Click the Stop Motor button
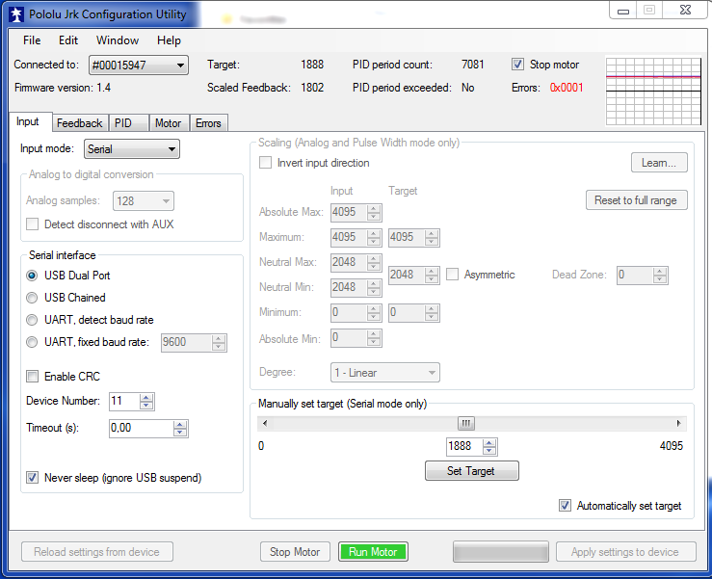Image resolution: width=712 pixels, height=579 pixels. (295, 552)
